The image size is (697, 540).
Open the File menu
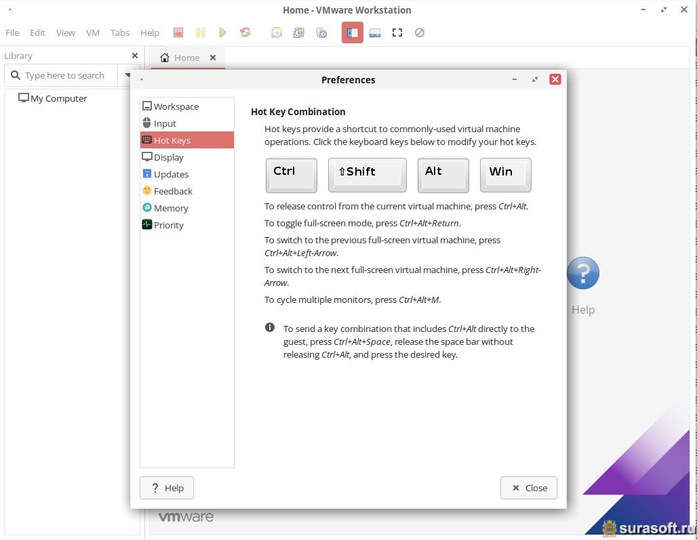12,33
